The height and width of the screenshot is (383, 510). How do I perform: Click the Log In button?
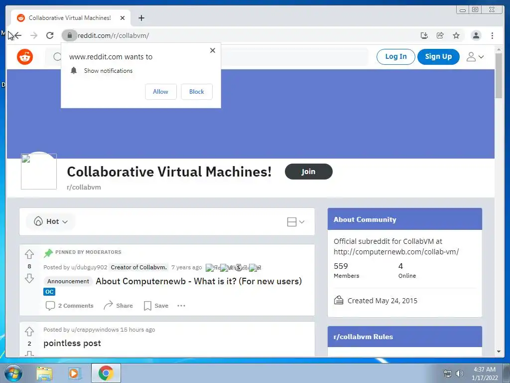tap(396, 57)
